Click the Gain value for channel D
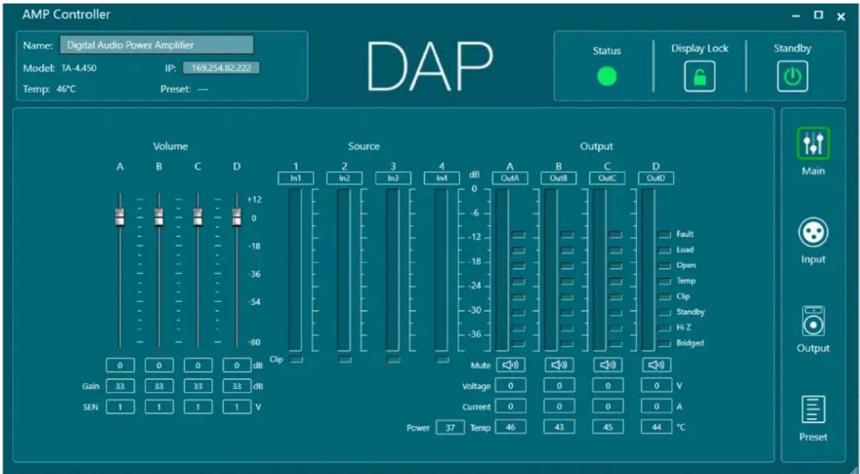This screenshot has width=860, height=474. (237, 385)
